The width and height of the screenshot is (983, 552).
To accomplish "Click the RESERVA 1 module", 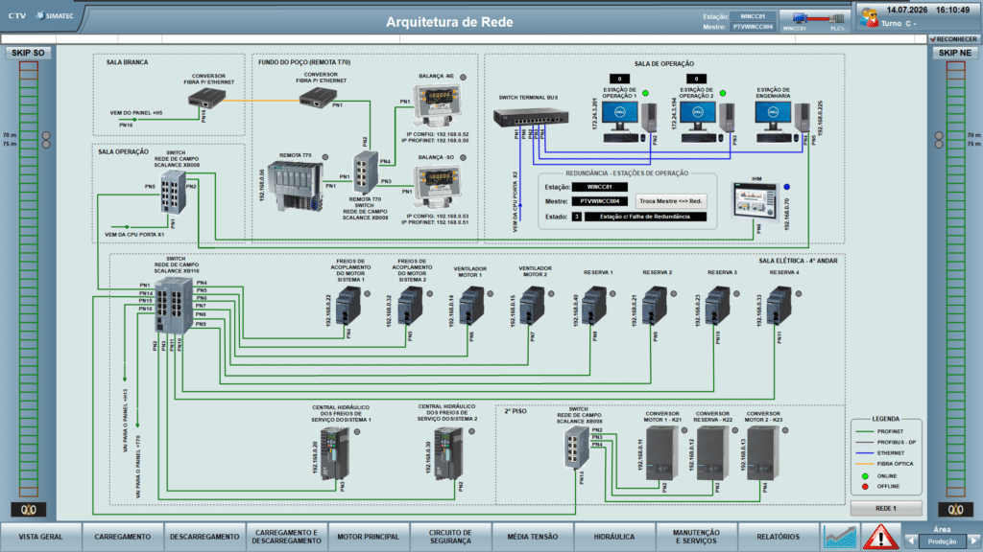I will tap(594, 306).
